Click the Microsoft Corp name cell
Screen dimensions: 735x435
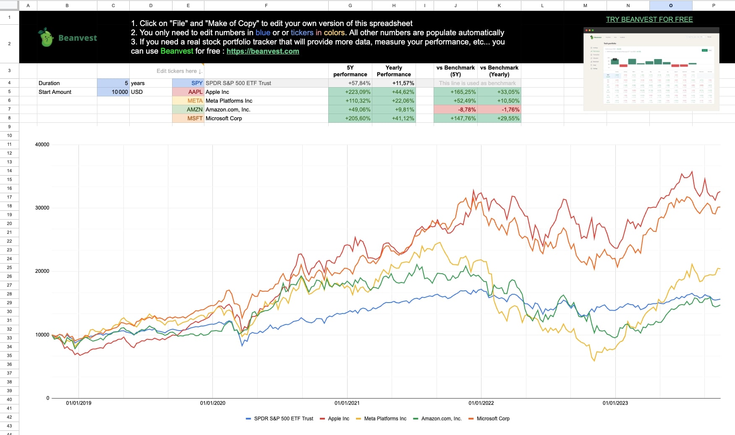pos(266,118)
